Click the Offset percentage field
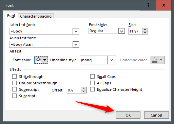174x124 pixels. tap(74, 90)
